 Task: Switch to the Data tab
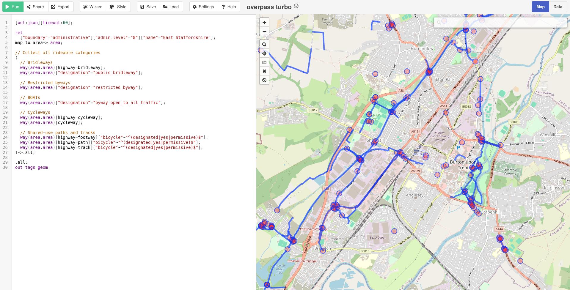click(558, 7)
